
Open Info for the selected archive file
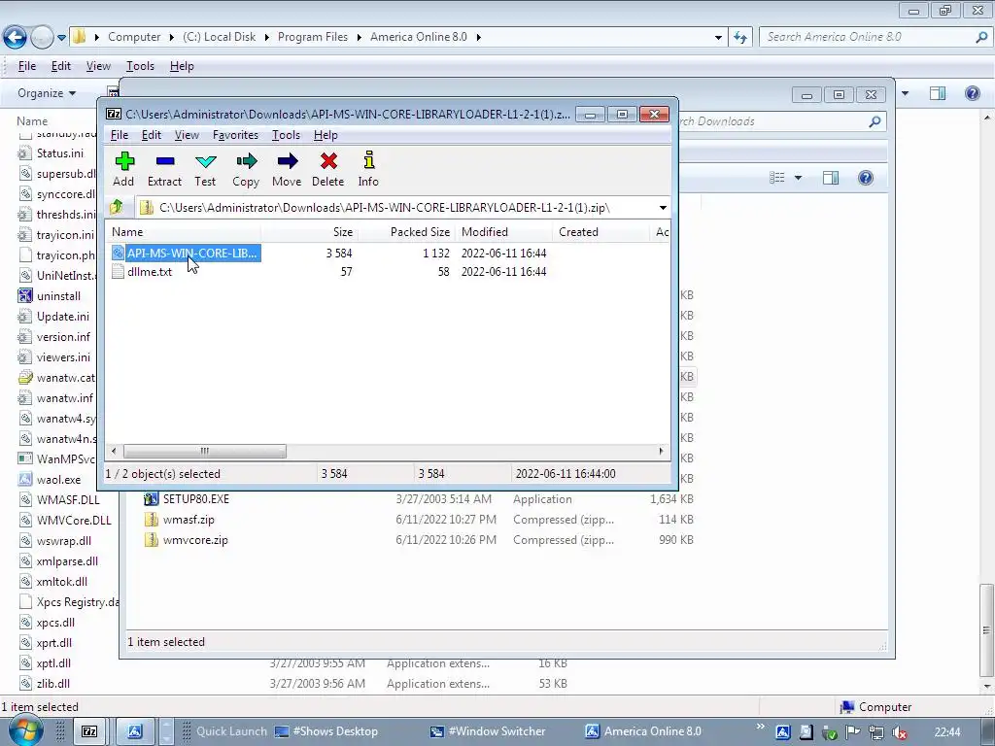coord(368,169)
